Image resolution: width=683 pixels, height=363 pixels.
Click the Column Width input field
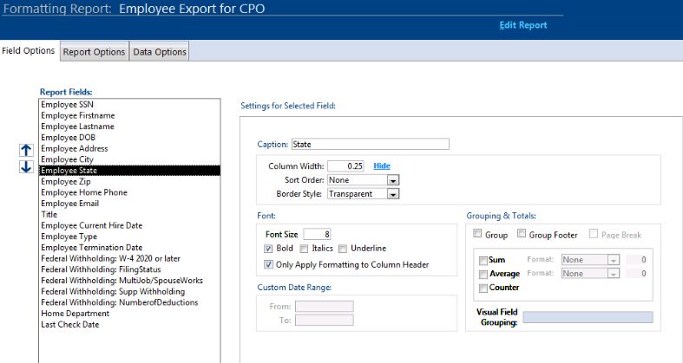[346, 166]
